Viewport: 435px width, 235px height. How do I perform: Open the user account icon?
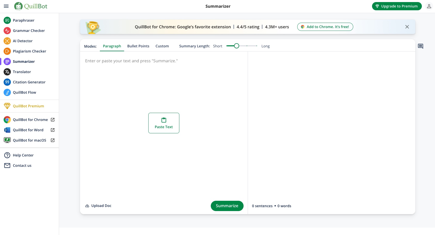coord(429,6)
